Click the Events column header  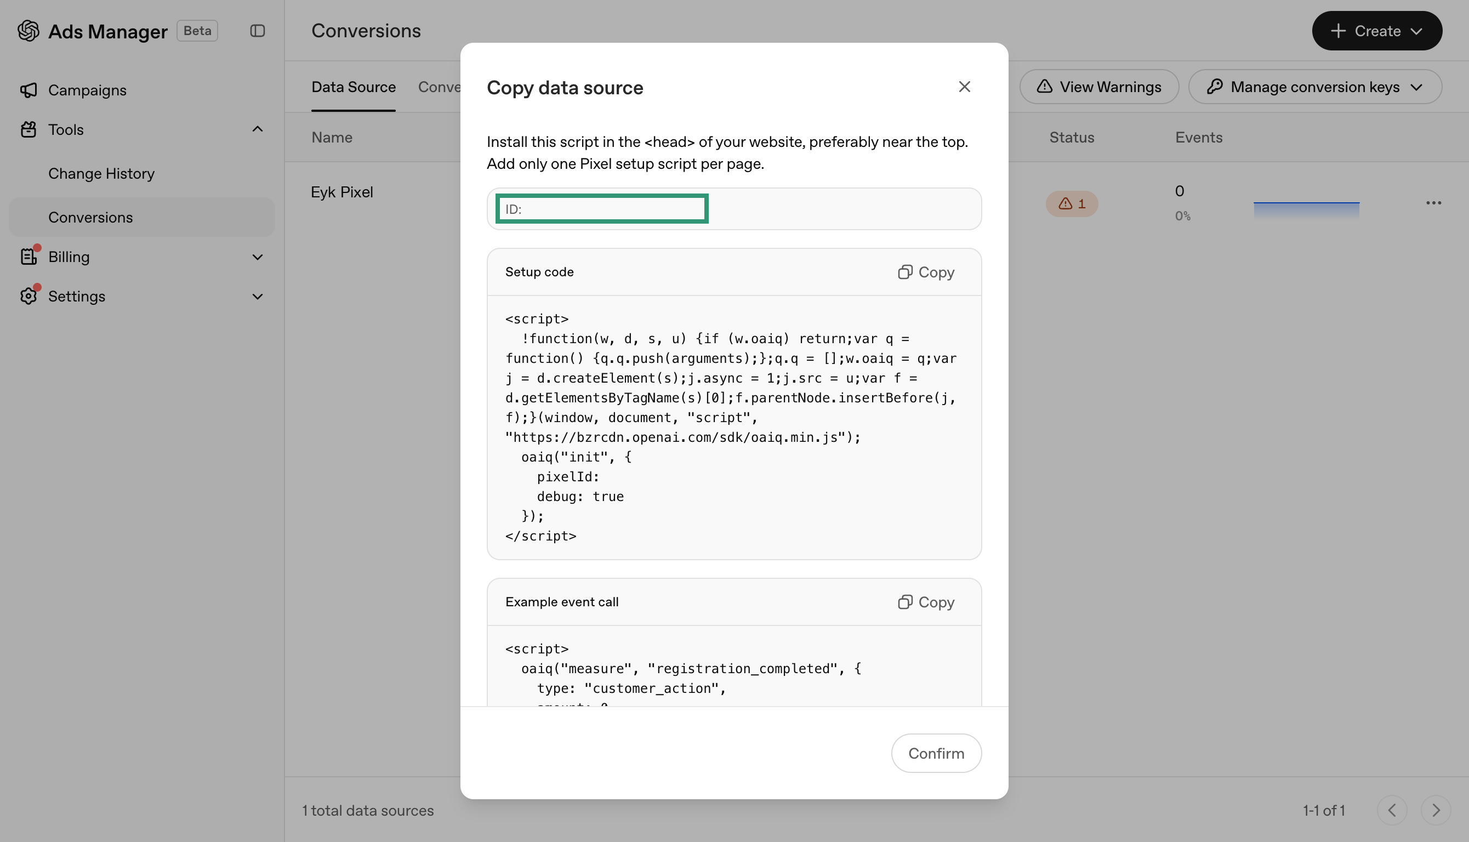pos(1198,138)
